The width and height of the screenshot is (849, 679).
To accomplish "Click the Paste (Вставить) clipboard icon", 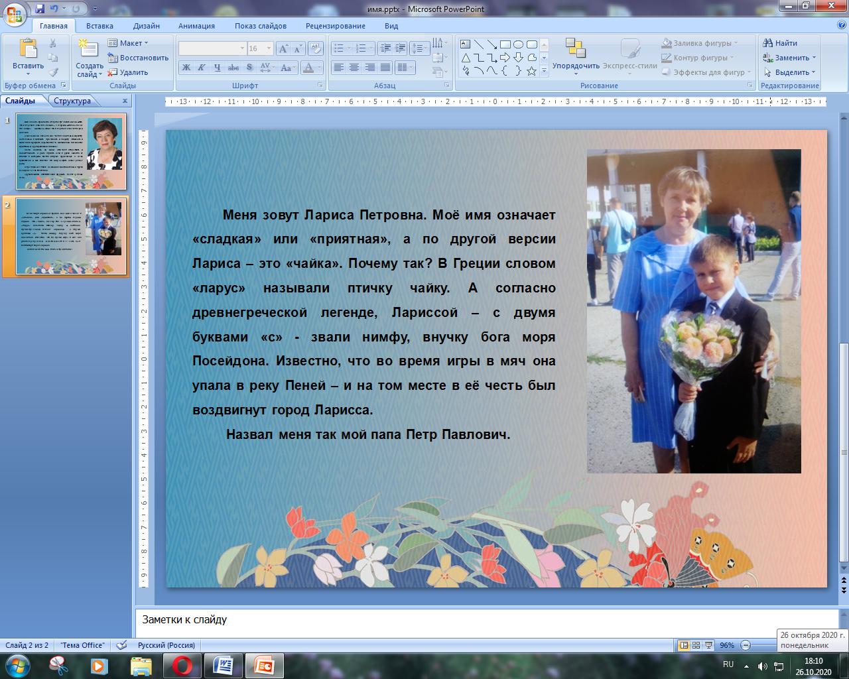I will point(28,50).
